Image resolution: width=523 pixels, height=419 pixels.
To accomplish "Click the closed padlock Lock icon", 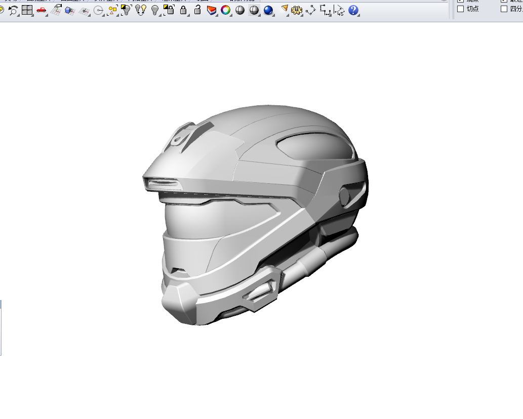I will pos(183,10).
